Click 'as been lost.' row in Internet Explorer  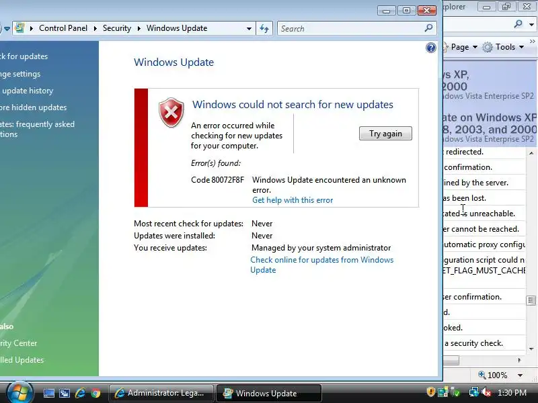coord(484,198)
